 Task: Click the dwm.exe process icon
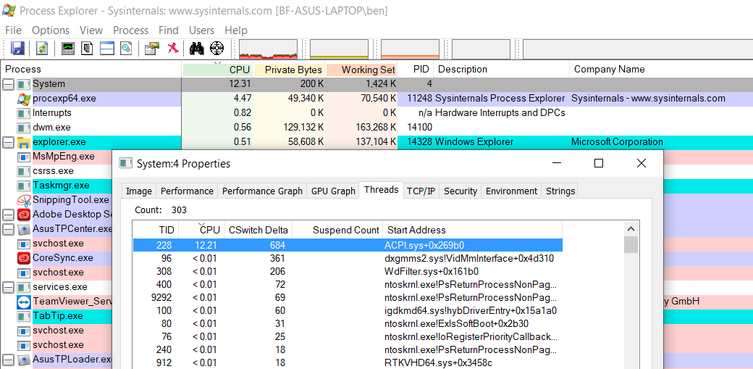23,128
